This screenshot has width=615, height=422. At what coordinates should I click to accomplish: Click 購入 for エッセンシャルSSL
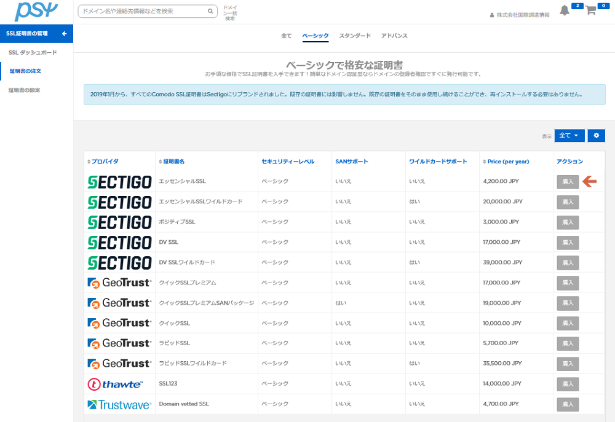568,182
